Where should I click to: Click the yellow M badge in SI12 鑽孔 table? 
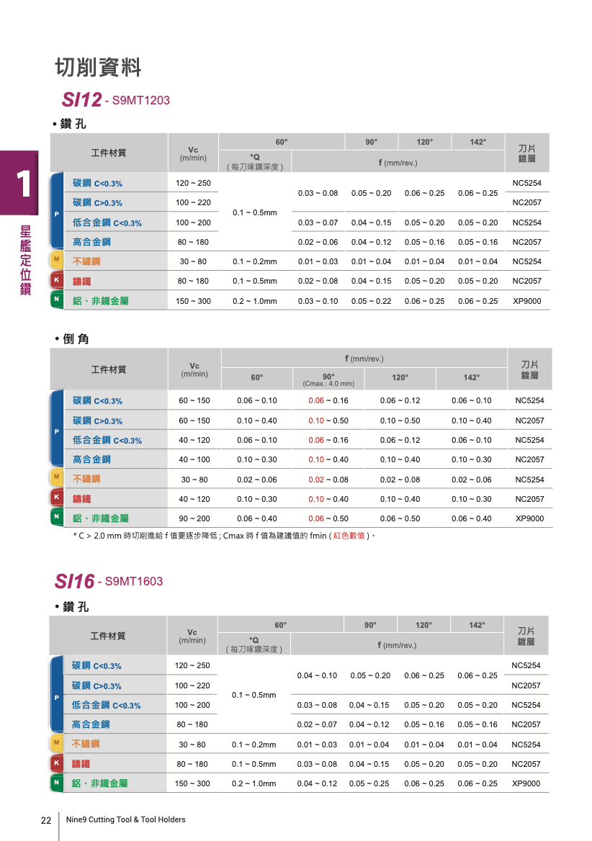[x=56, y=259]
